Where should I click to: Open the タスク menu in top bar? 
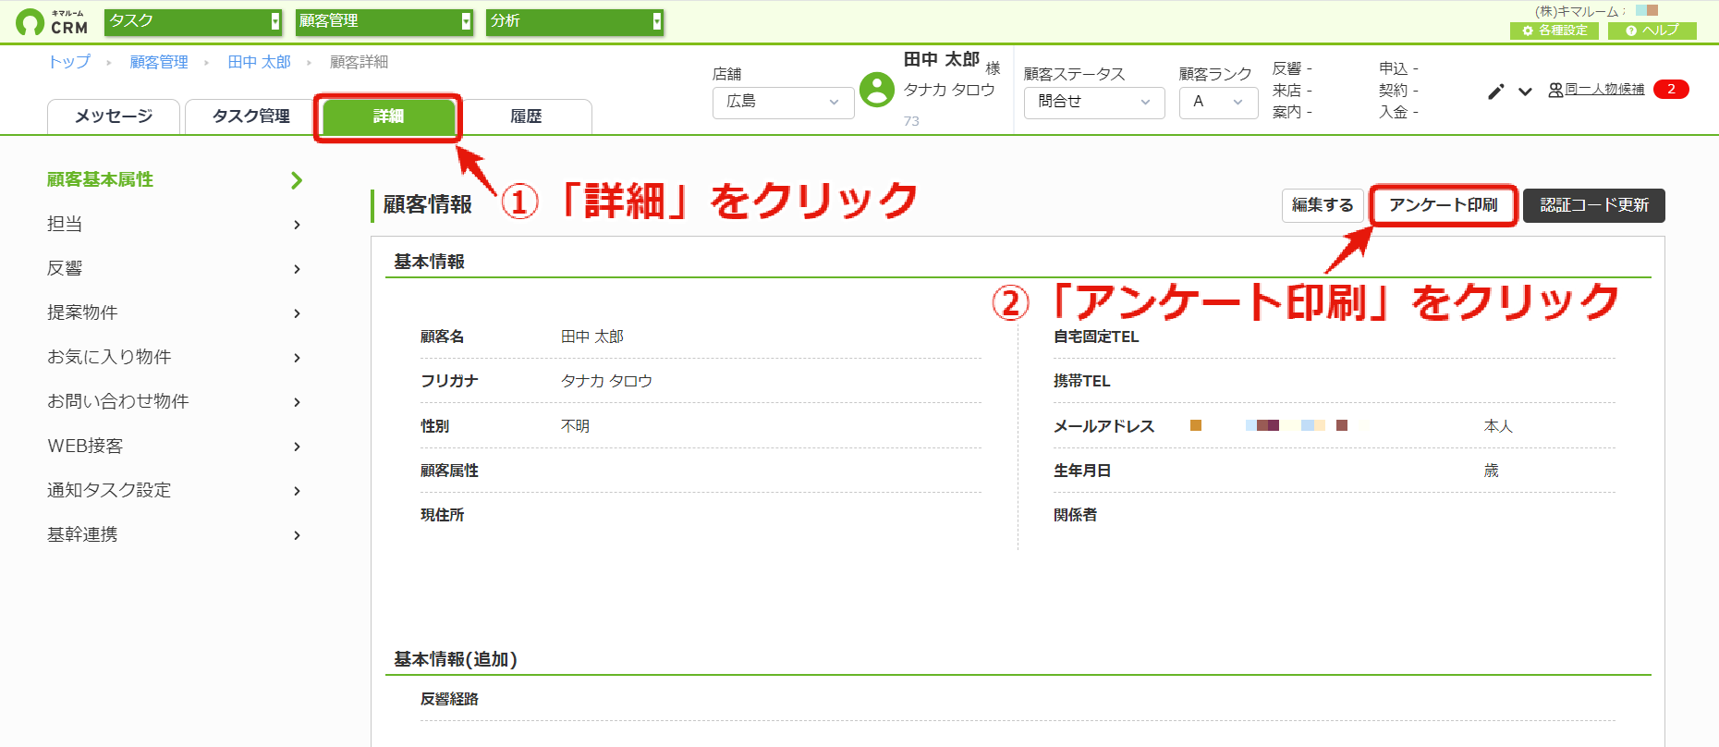pyautogui.click(x=193, y=21)
